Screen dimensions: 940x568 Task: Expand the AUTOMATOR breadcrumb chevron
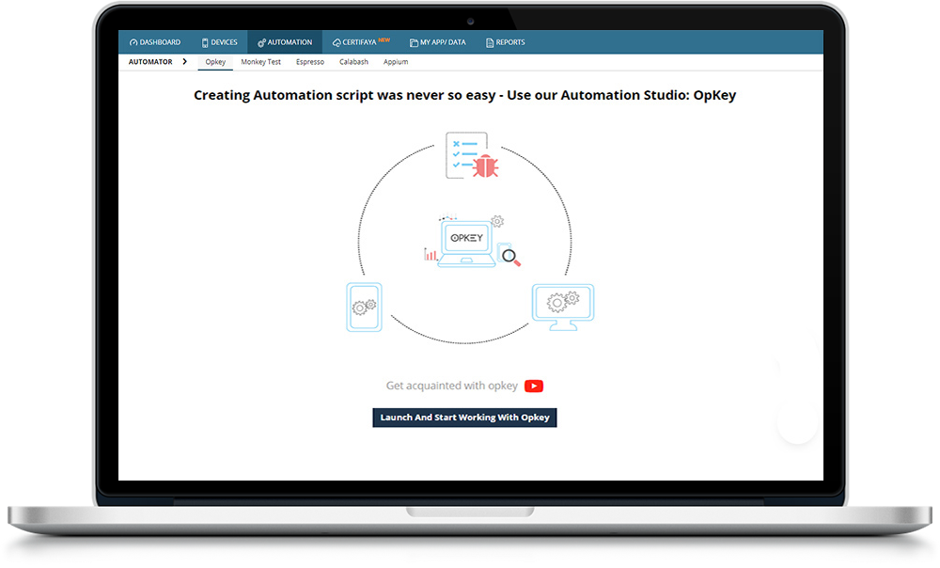[x=184, y=61]
